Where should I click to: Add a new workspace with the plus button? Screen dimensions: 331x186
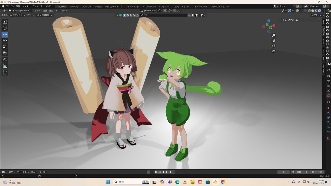point(228,6)
